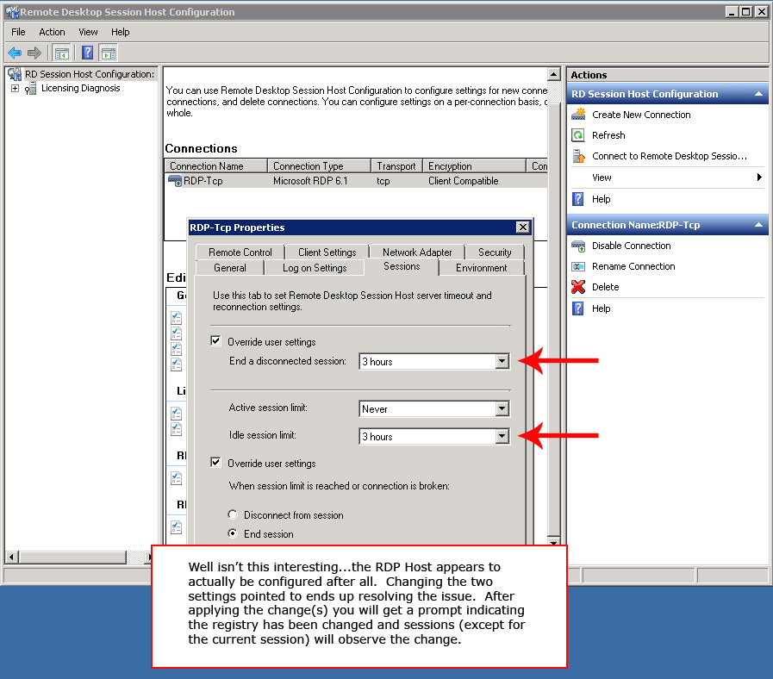Click the center pane scroll down arrow
This screenshot has width=773, height=679.
[553, 541]
